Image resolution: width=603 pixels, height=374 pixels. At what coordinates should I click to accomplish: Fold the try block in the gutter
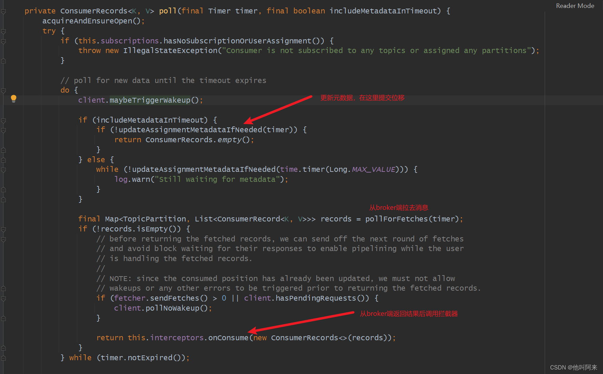3,31
